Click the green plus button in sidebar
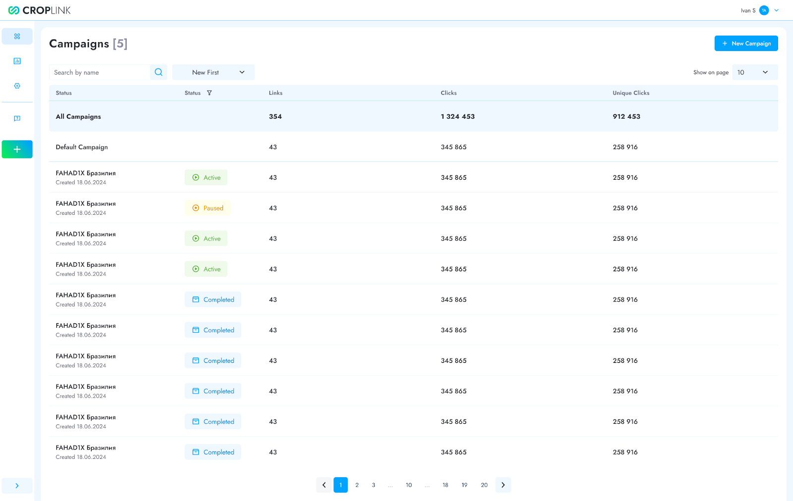The width and height of the screenshot is (793, 501). click(17, 149)
